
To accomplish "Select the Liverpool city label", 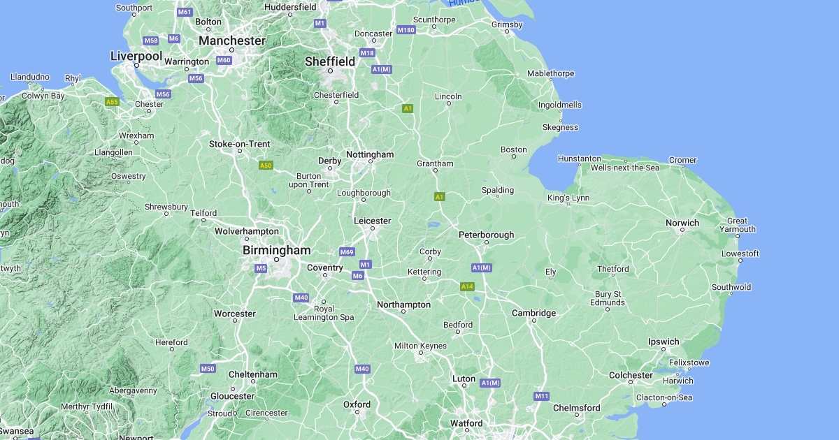I will pos(136,56).
